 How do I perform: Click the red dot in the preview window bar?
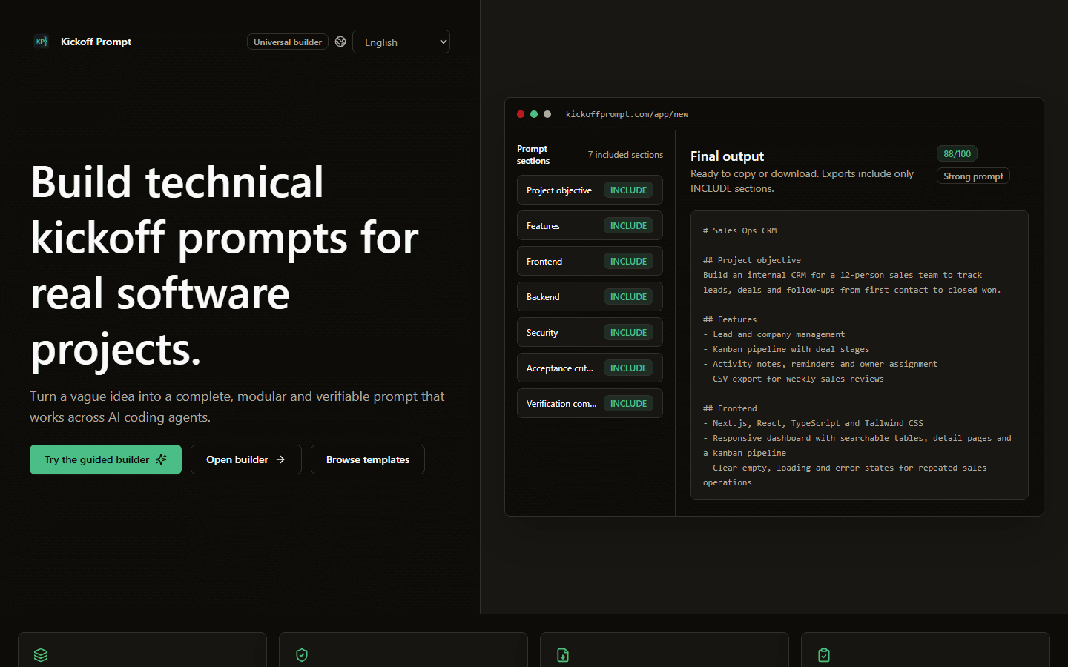click(521, 114)
